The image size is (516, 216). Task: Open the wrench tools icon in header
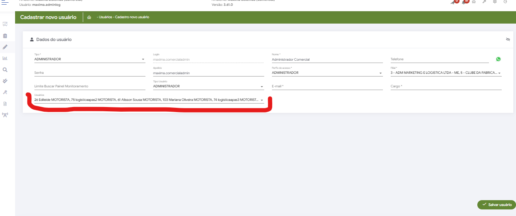coord(484,2)
